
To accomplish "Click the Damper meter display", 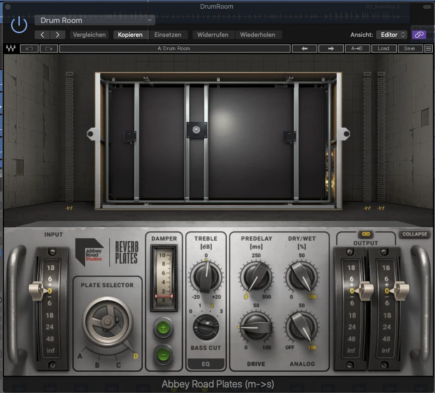I will pyautogui.click(x=164, y=278).
